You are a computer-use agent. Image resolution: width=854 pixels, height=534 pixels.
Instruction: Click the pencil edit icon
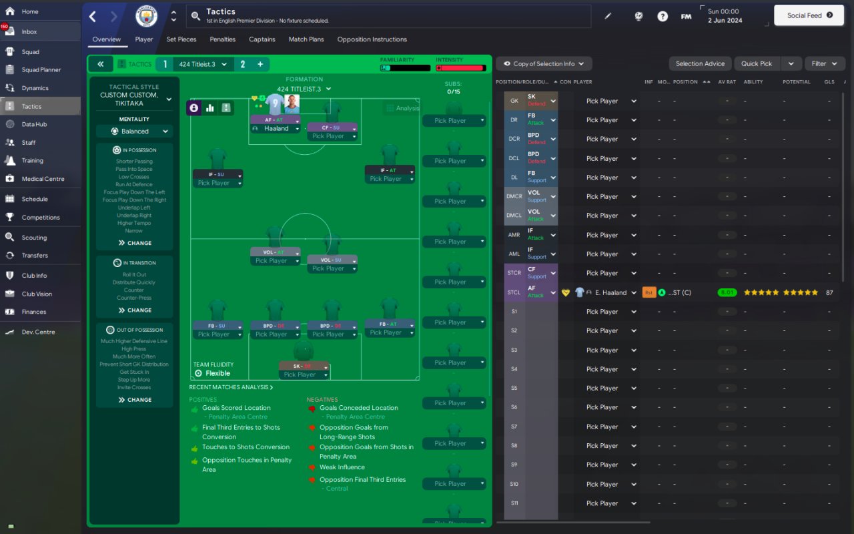(x=608, y=16)
